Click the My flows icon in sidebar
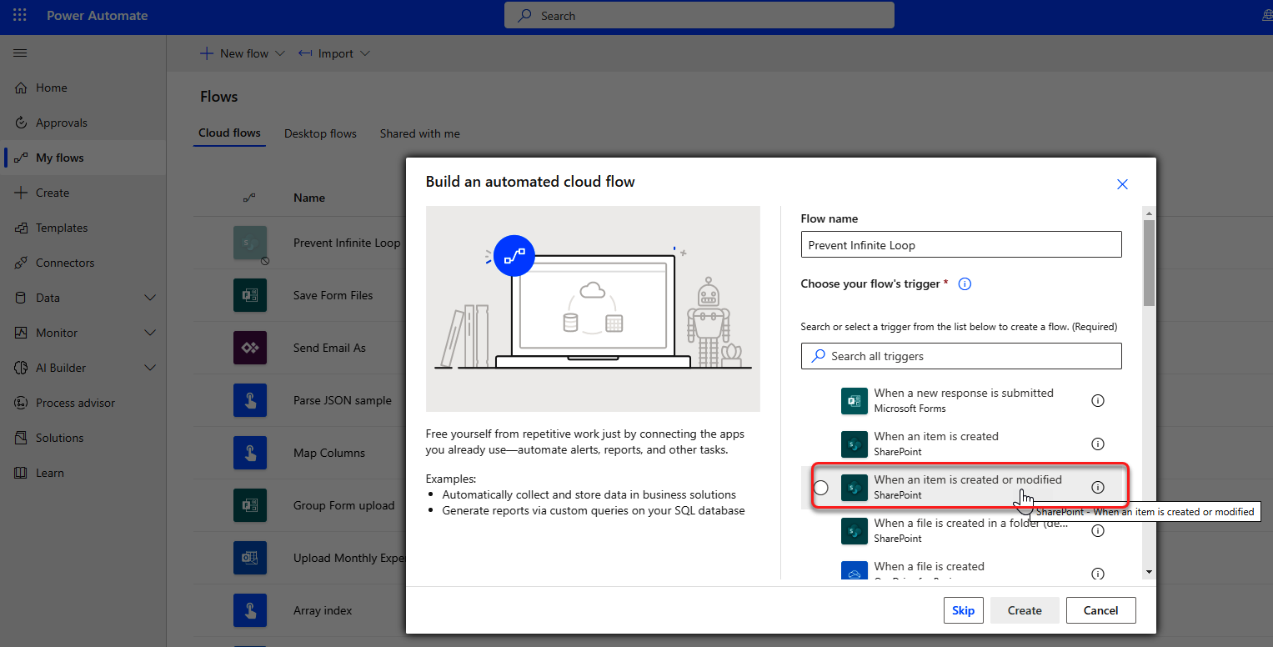The image size is (1273, 647). coord(21,158)
